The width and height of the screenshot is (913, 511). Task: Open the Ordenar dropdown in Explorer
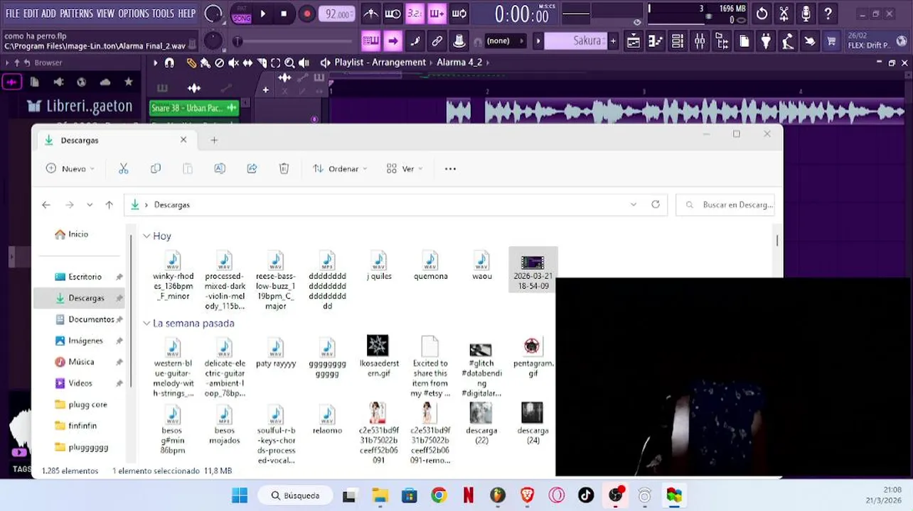(x=340, y=169)
